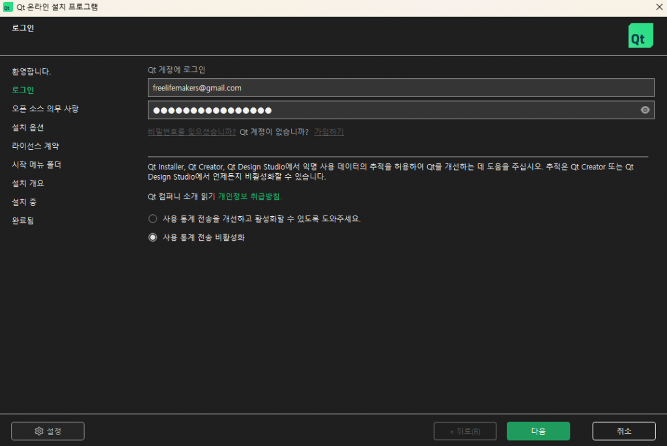The width and height of the screenshot is (667, 446).
Task: Open the 개인정보 취급방침 privacy link
Action: tap(249, 196)
